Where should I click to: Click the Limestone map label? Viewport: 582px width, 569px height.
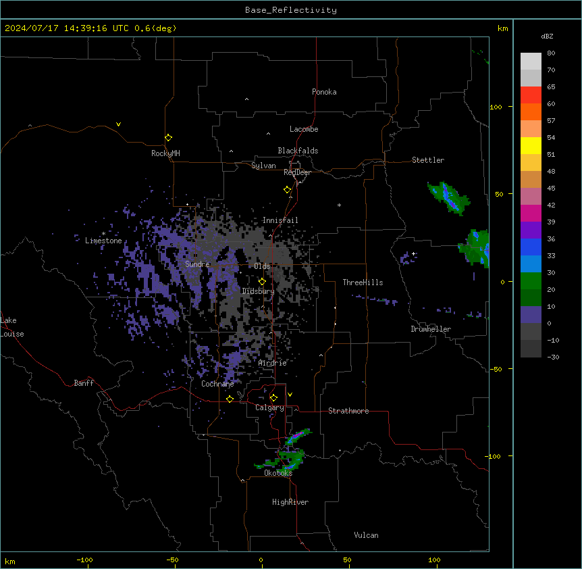point(103,241)
